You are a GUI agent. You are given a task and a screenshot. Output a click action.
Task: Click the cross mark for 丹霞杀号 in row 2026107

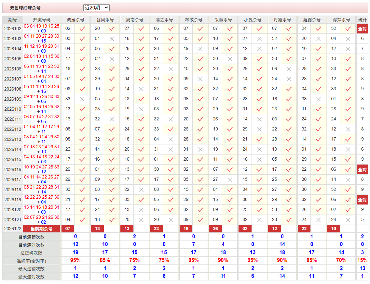(289, 79)
